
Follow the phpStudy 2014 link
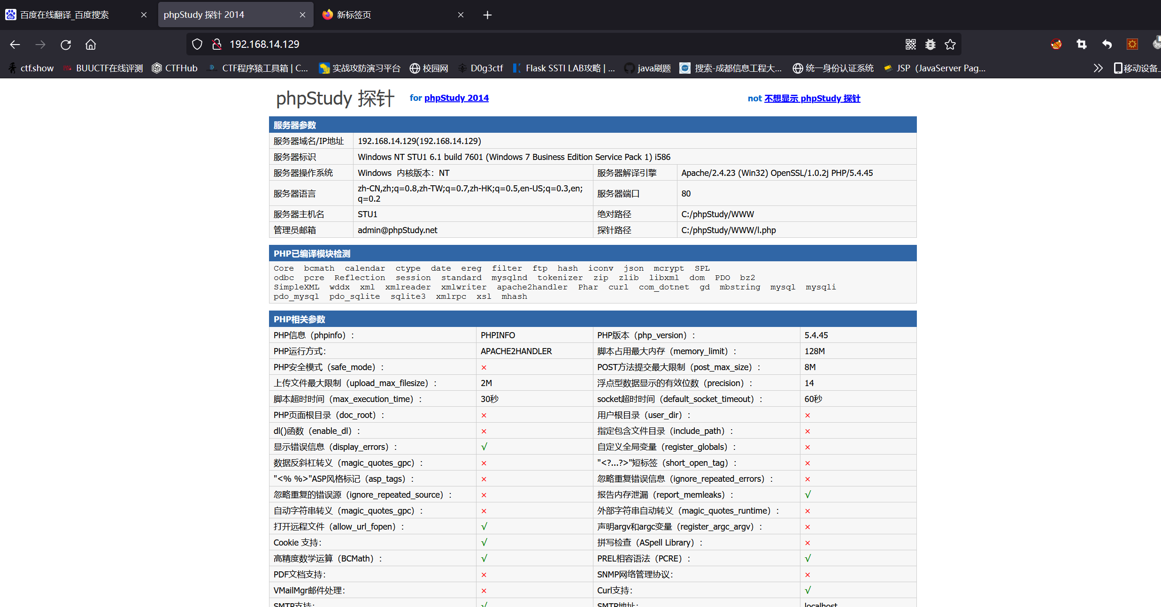(456, 98)
